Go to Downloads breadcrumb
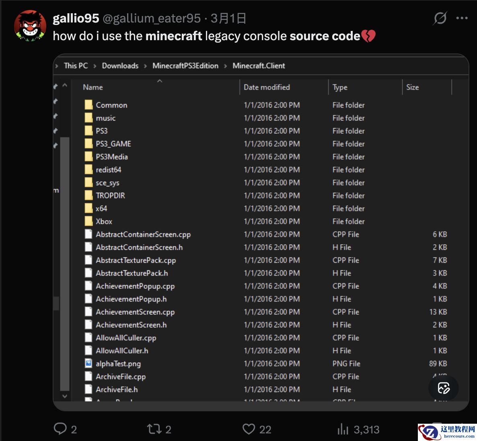This screenshot has width=477, height=441. point(120,65)
